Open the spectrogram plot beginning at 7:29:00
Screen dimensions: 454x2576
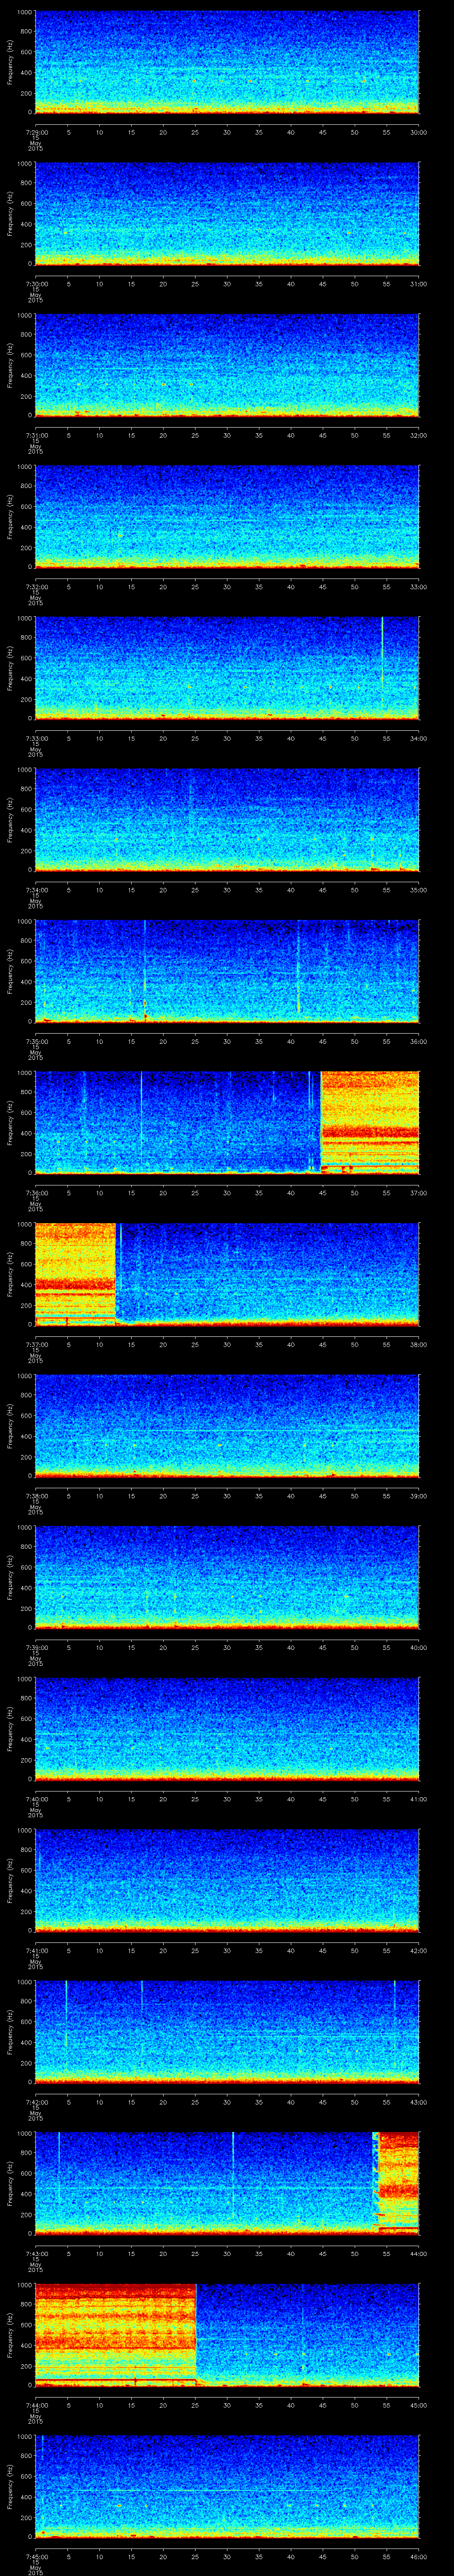point(227,62)
